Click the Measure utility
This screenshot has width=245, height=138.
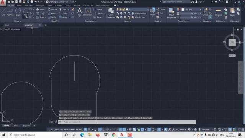point(218,12)
